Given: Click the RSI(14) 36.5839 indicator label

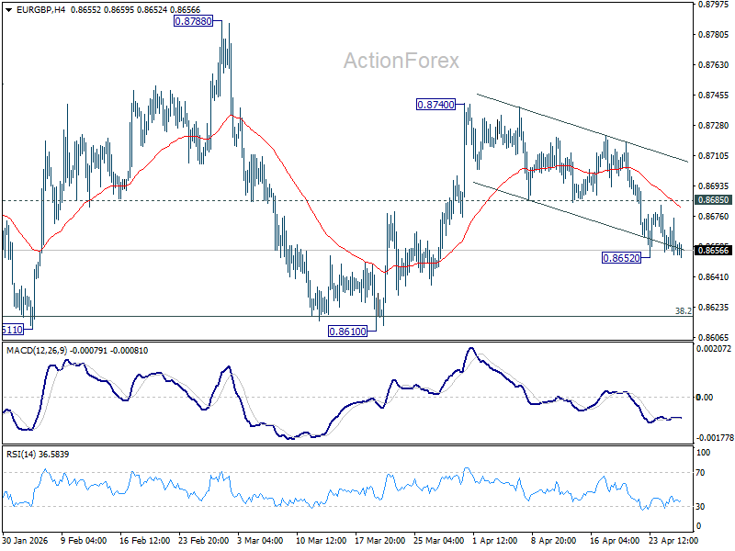Looking at the screenshot, I should pyautogui.click(x=38, y=454).
